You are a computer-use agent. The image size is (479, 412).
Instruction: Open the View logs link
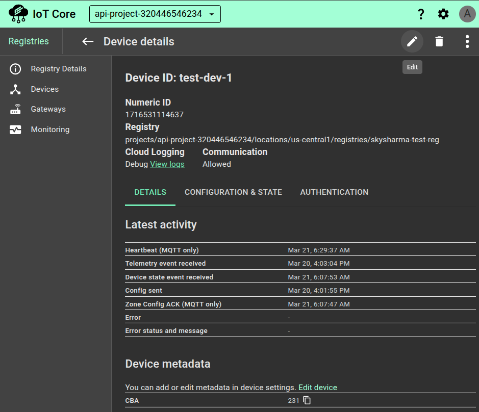point(167,164)
